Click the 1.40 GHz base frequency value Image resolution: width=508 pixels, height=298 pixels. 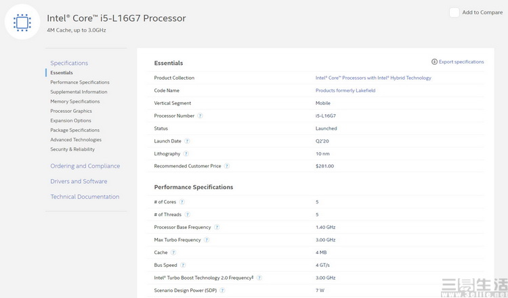coord(325,227)
